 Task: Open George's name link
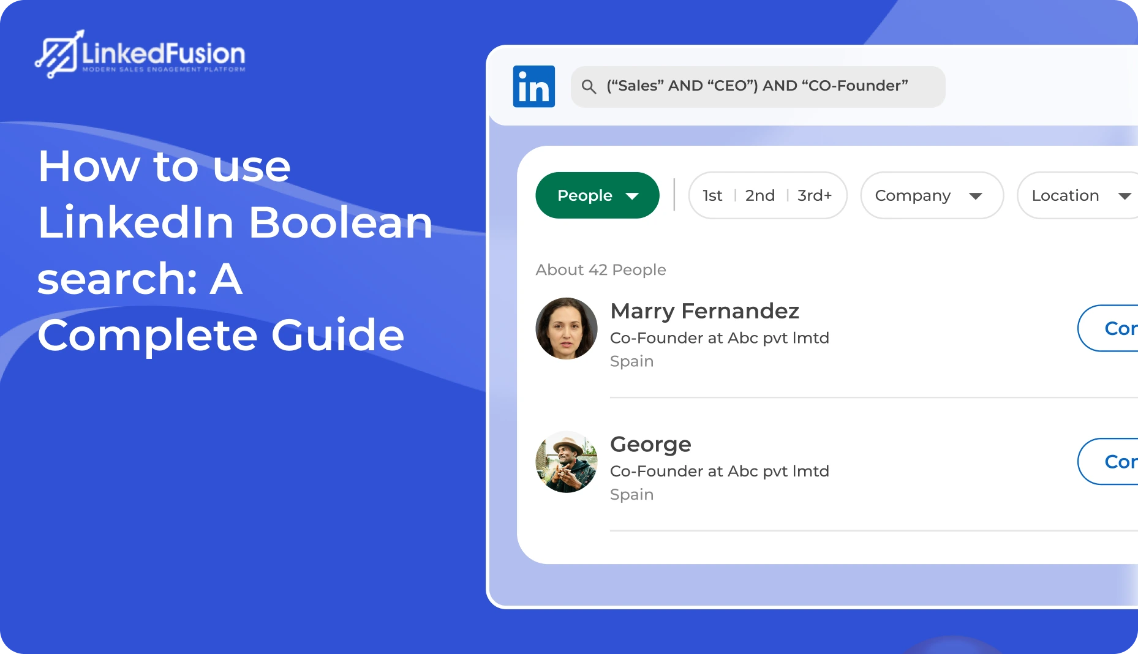650,445
